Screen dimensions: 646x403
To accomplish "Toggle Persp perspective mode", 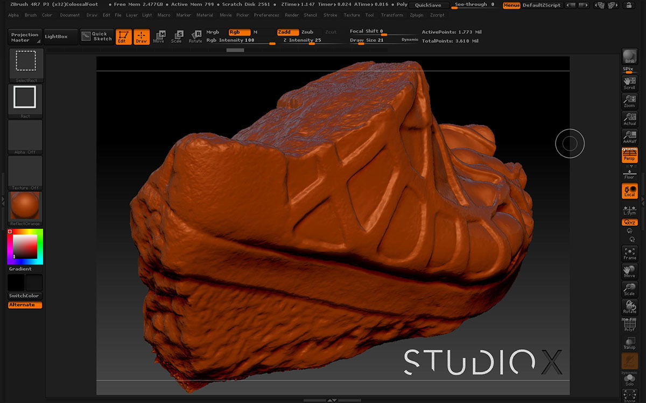I will pos(629,155).
